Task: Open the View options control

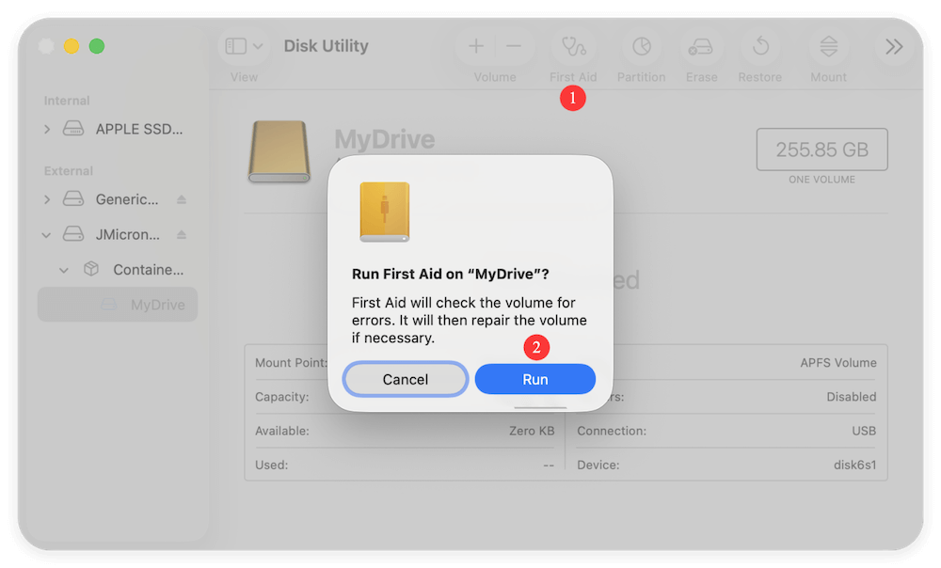Action: pyautogui.click(x=235, y=45)
